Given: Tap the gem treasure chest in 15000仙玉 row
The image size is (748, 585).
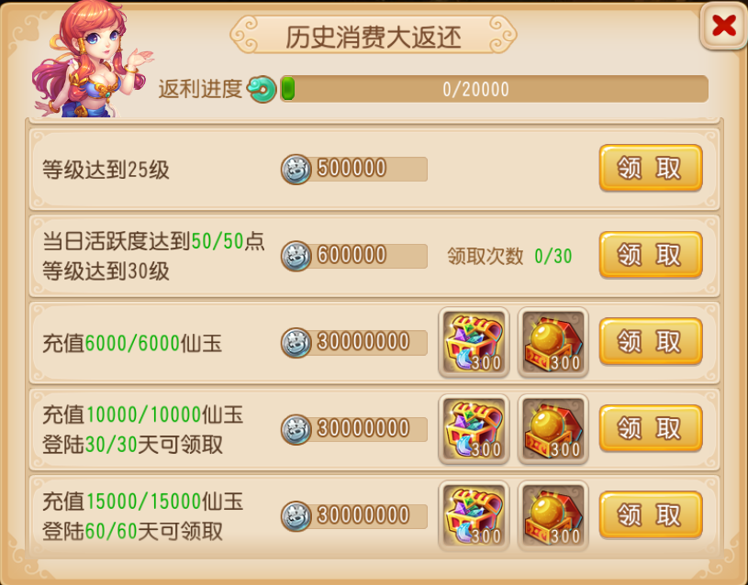Looking at the screenshot, I should coord(474,515).
